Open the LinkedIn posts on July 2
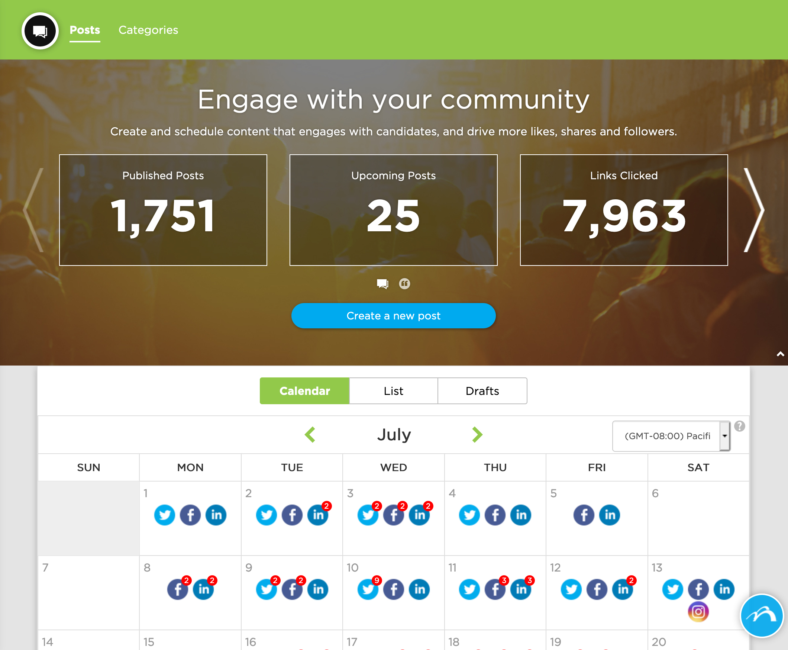The width and height of the screenshot is (788, 650). coord(318,515)
